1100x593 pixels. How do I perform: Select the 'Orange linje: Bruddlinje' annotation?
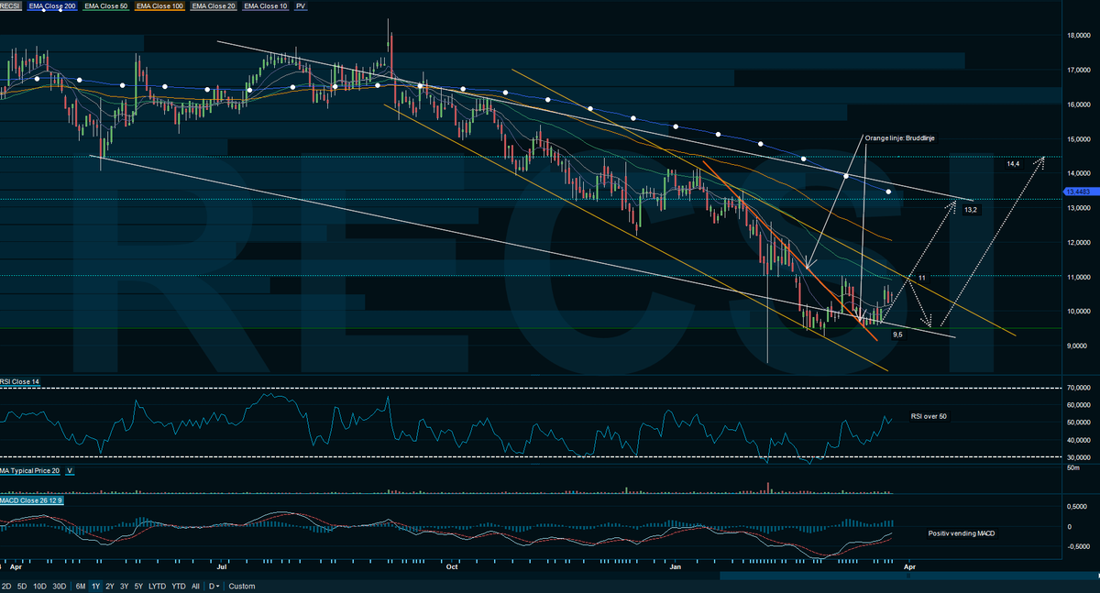coord(899,137)
